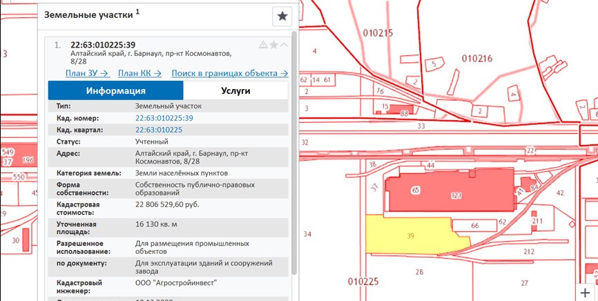The image size is (598, 301).
Task: Click the warning triangle icon on parcel card
Action: pos(263,45)
